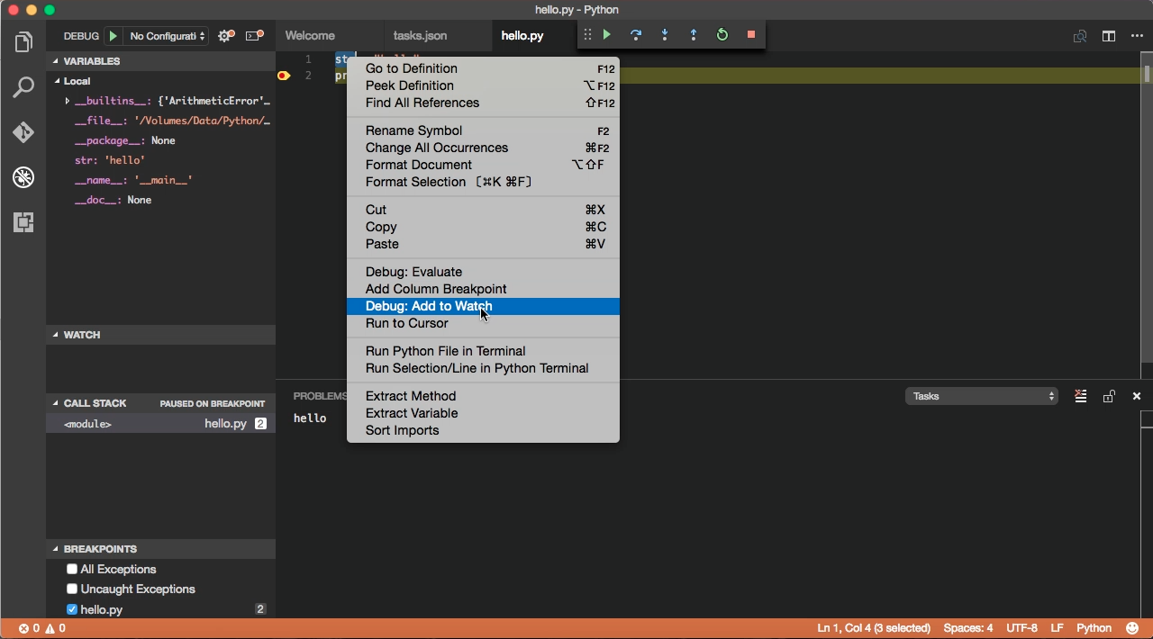Clear the output panel
The image size is (1153, 639).
pos(1080,396)
